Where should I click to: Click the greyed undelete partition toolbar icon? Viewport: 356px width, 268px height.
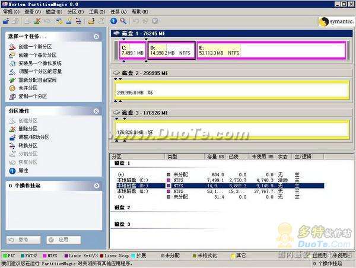pos(47,21)
